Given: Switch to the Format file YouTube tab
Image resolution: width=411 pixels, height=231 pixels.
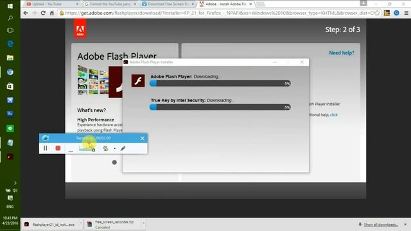Looking at the screenshot, I should click(x=110, y=4).
